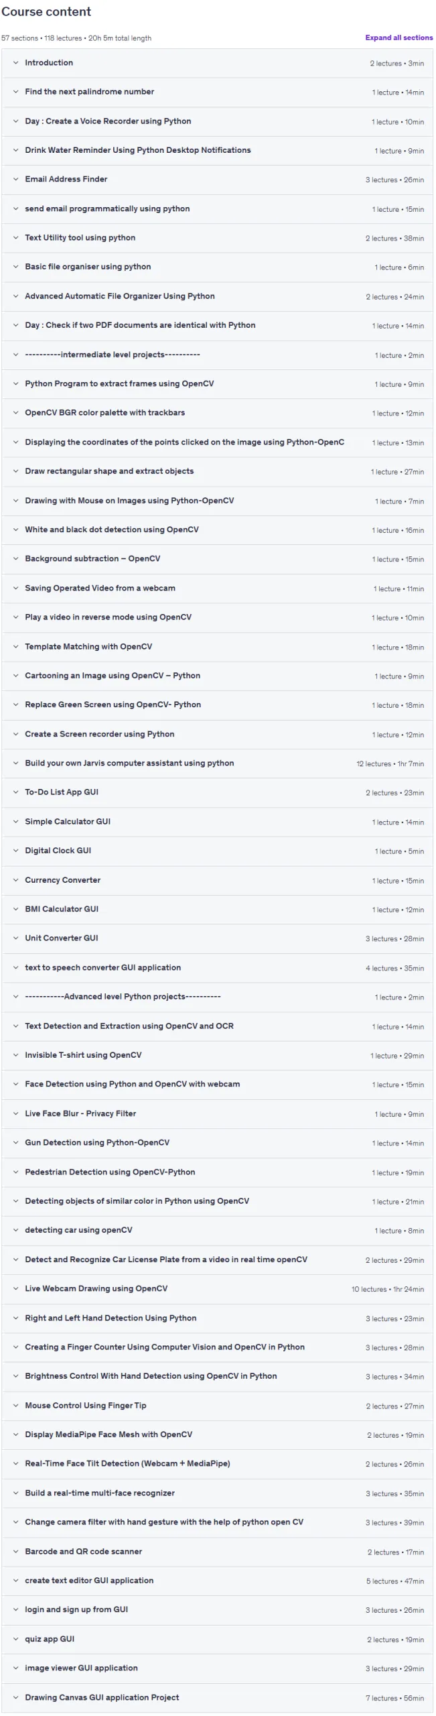436x1716 pixels.
Task: Click the chevron beside Text Utility tool using python
Action: pos(15,238)
